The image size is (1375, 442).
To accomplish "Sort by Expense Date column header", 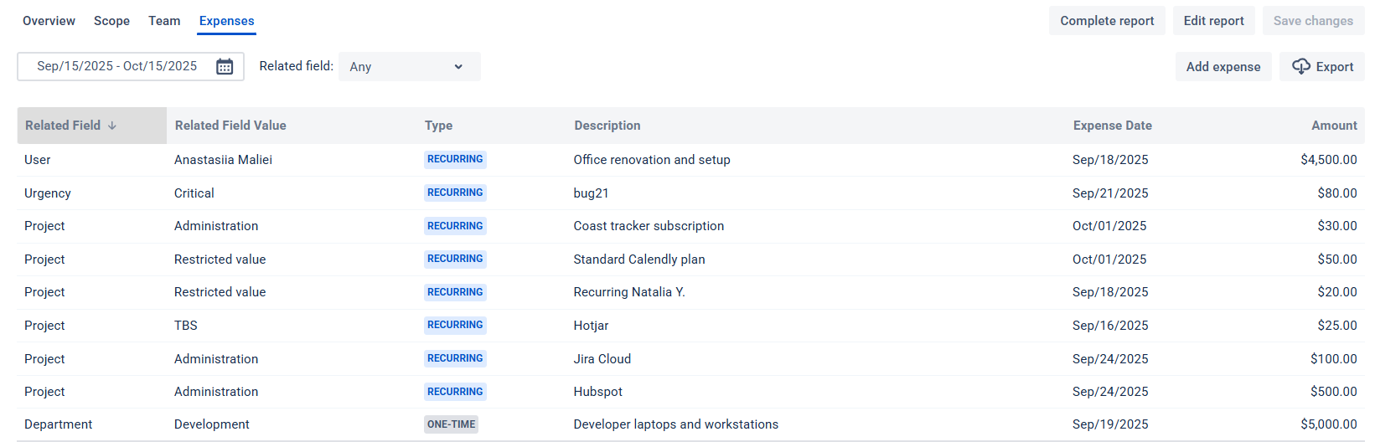I will pyautogui.click(x=1113, y=126).
